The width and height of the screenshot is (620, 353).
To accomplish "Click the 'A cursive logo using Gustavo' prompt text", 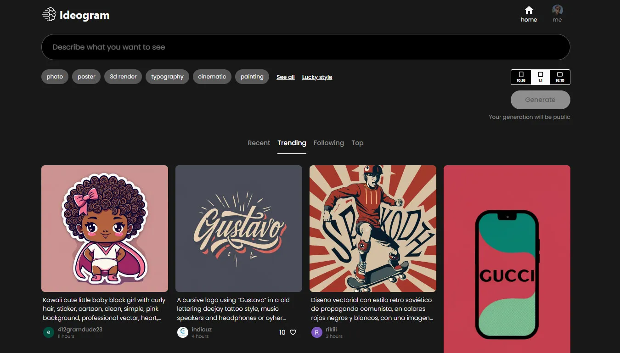I will click(x=233, y=309).
